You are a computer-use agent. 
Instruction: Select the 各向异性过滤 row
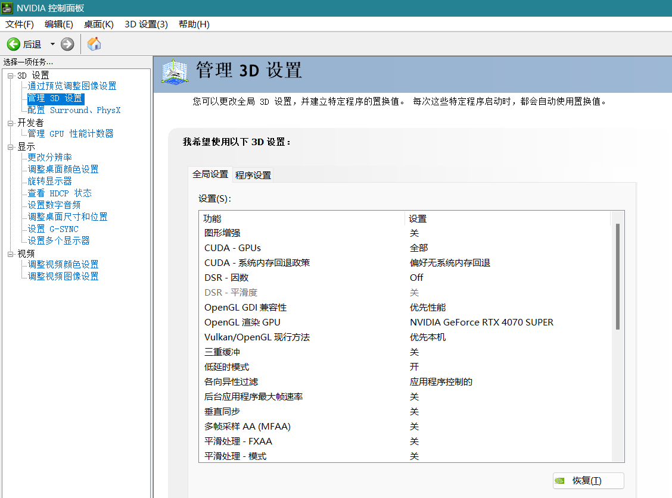pyautogui.click(x=405, y=382)
